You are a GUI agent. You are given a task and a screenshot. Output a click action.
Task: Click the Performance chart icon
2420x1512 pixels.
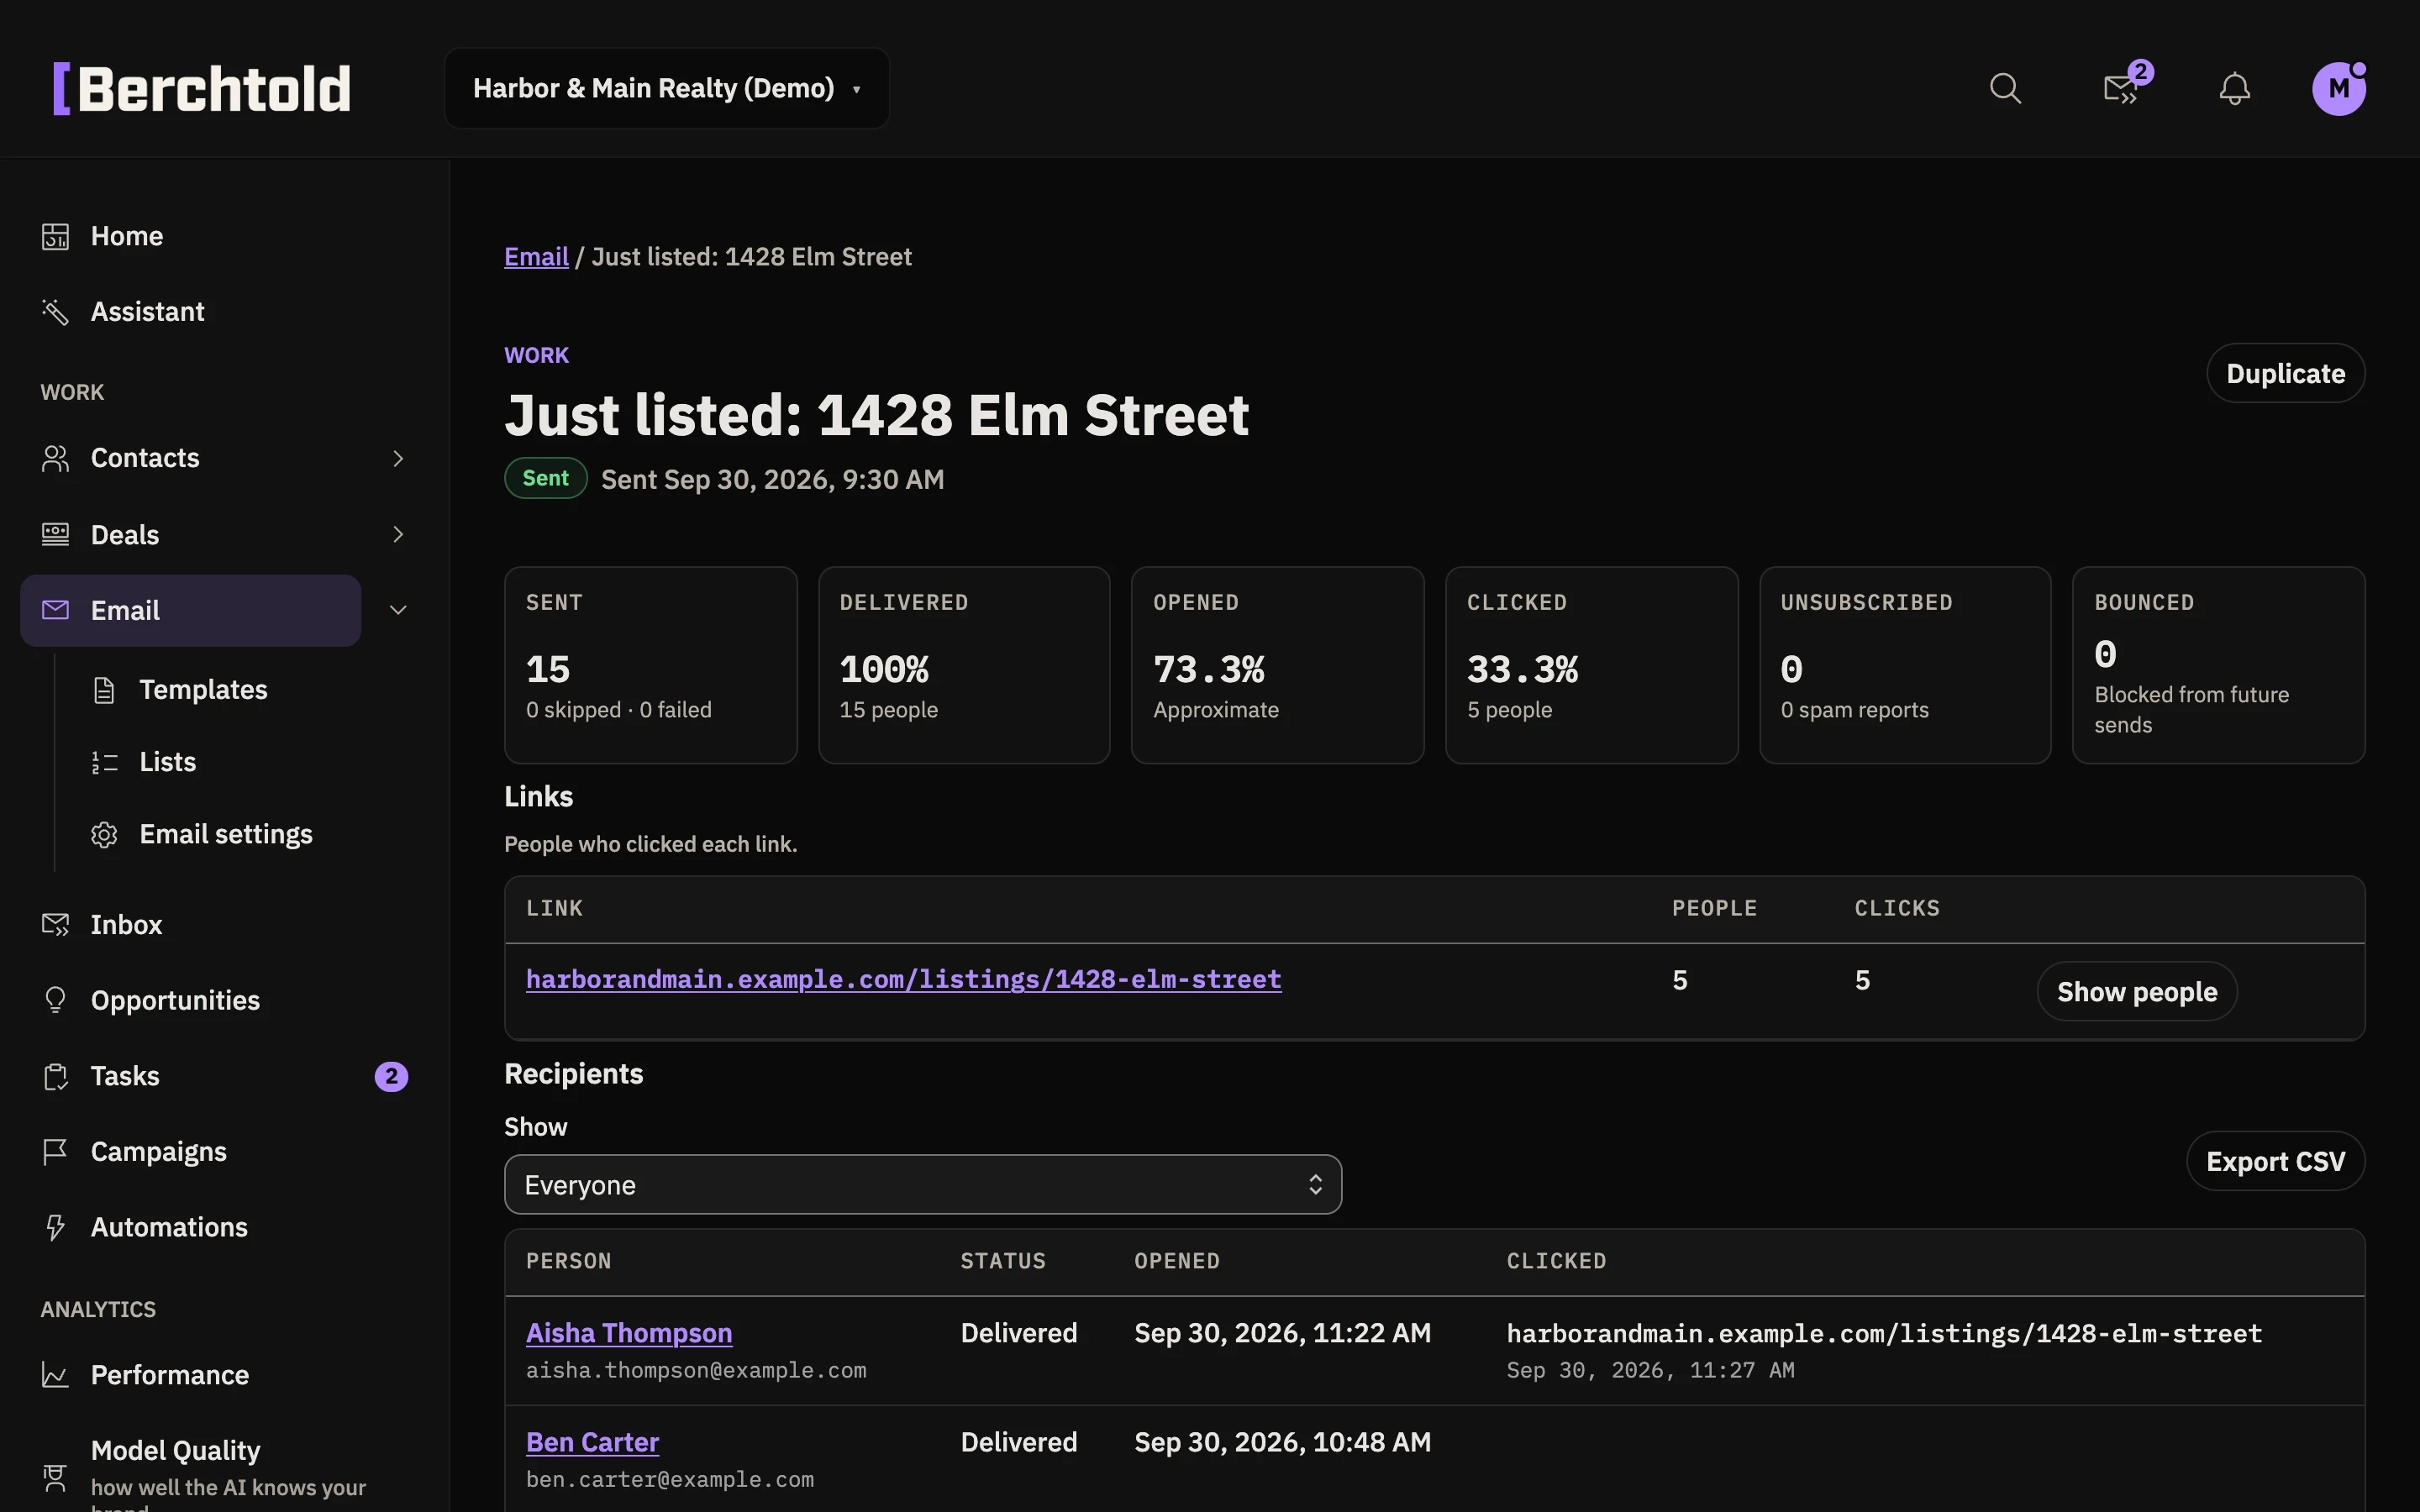[x=55, y=1375]
